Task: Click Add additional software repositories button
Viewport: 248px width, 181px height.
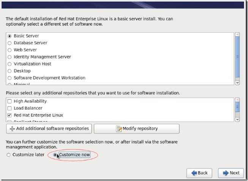Action: pos(49,129)
